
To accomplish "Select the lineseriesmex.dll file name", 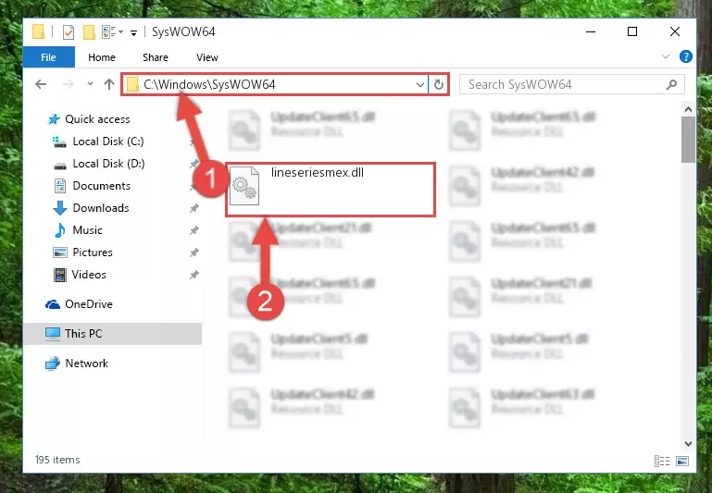I will click(x=318, y=172).
